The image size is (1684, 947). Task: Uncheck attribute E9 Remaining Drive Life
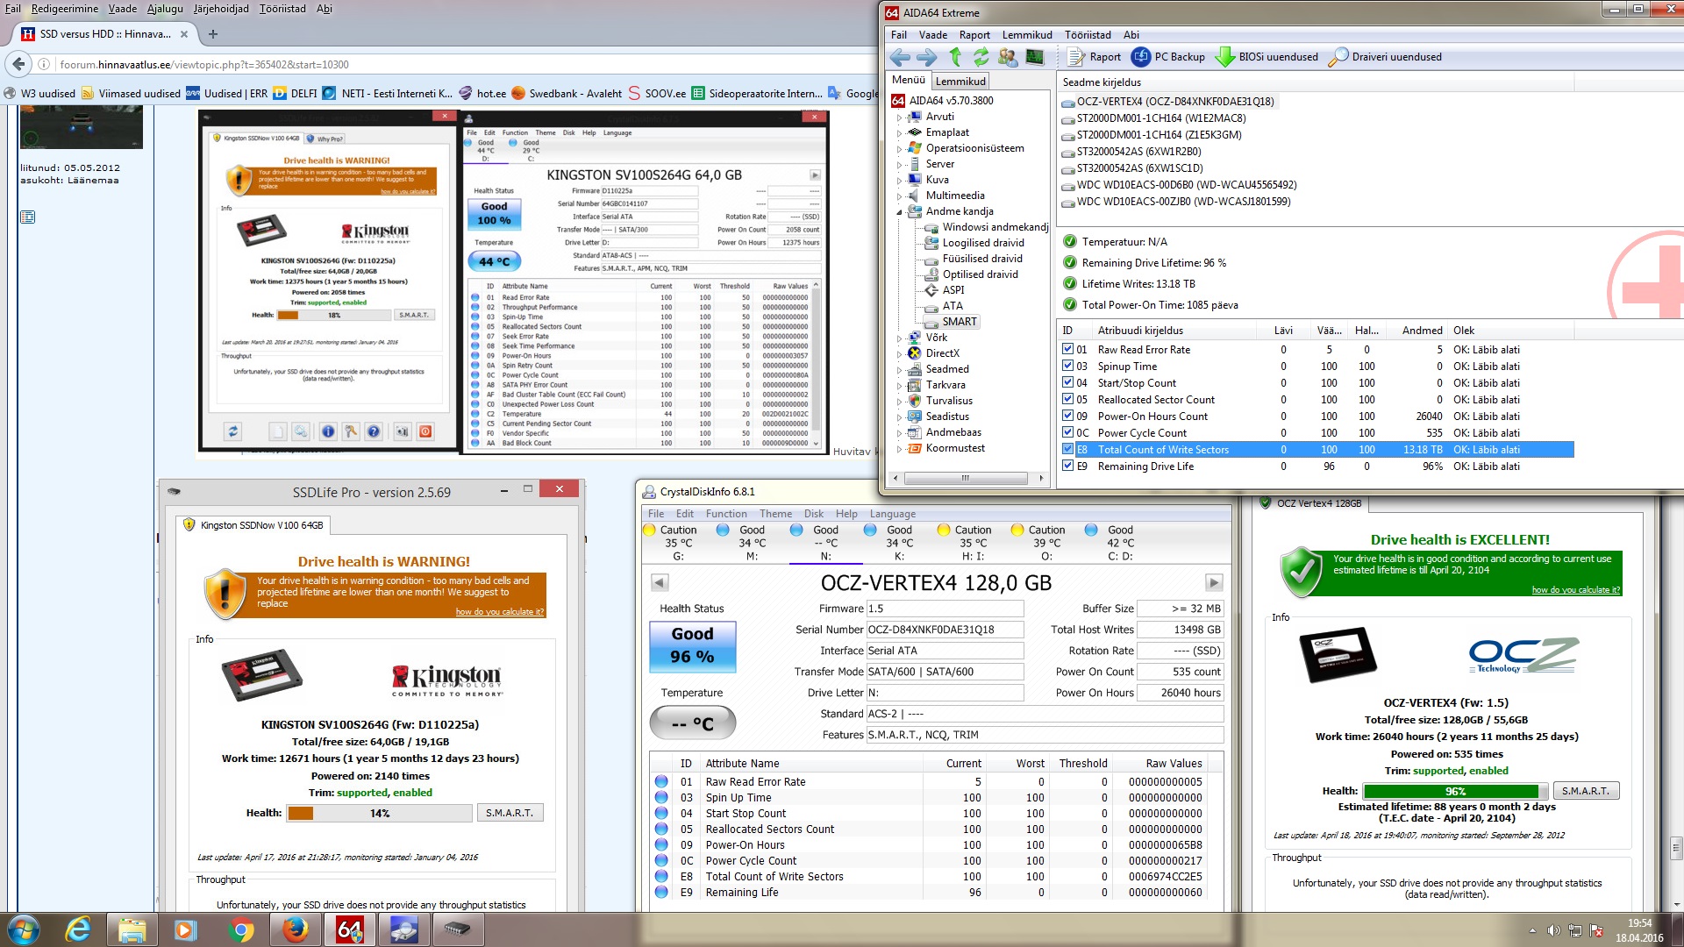[1068, 466]
